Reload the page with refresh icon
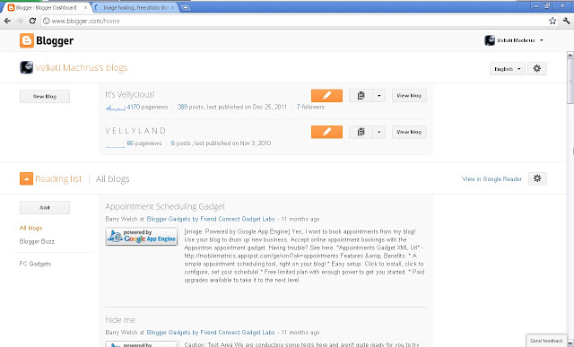Screen dimensions: 574x347 (32, 21)
